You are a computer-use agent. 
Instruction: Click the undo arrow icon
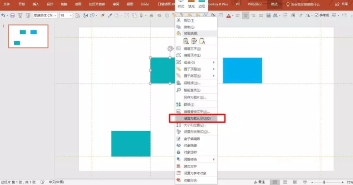pos(3,15)
